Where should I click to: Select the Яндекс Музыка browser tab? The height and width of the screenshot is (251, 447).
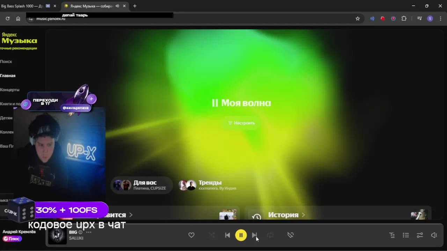coord(91,6)
